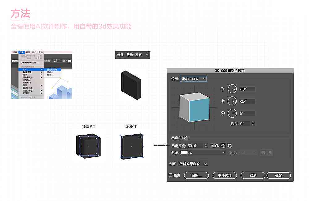
Task: Select the 扭曲和变换 menu item
Action: coord(31,78)
